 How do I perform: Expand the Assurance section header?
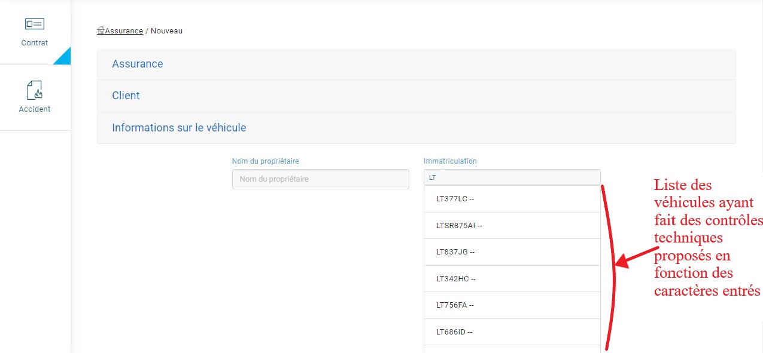pos(417,64)
